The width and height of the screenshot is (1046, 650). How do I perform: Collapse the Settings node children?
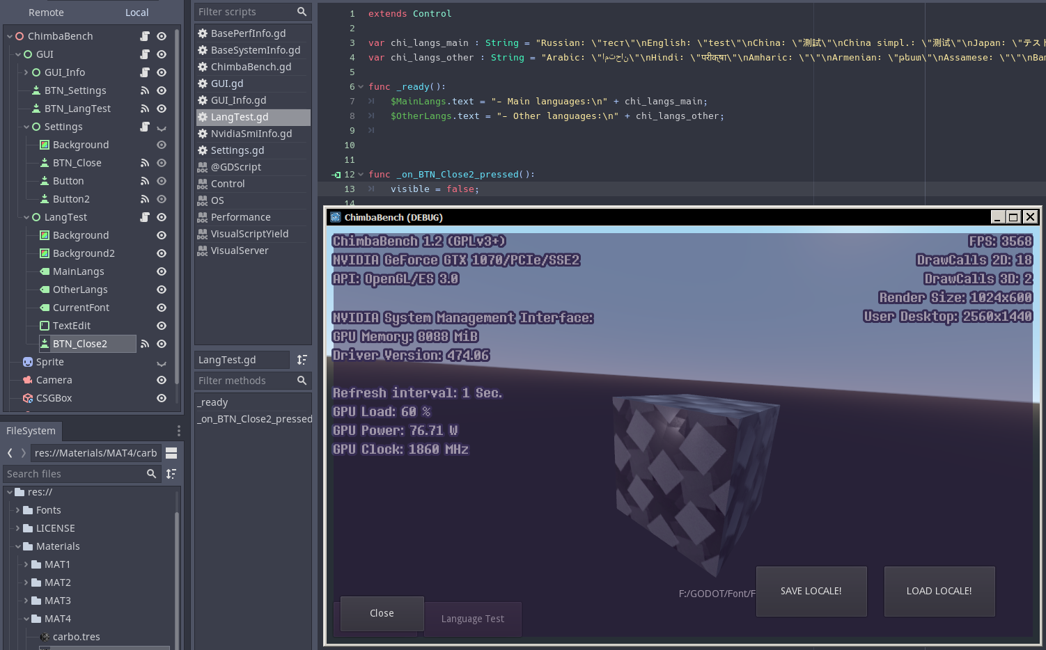26,127
